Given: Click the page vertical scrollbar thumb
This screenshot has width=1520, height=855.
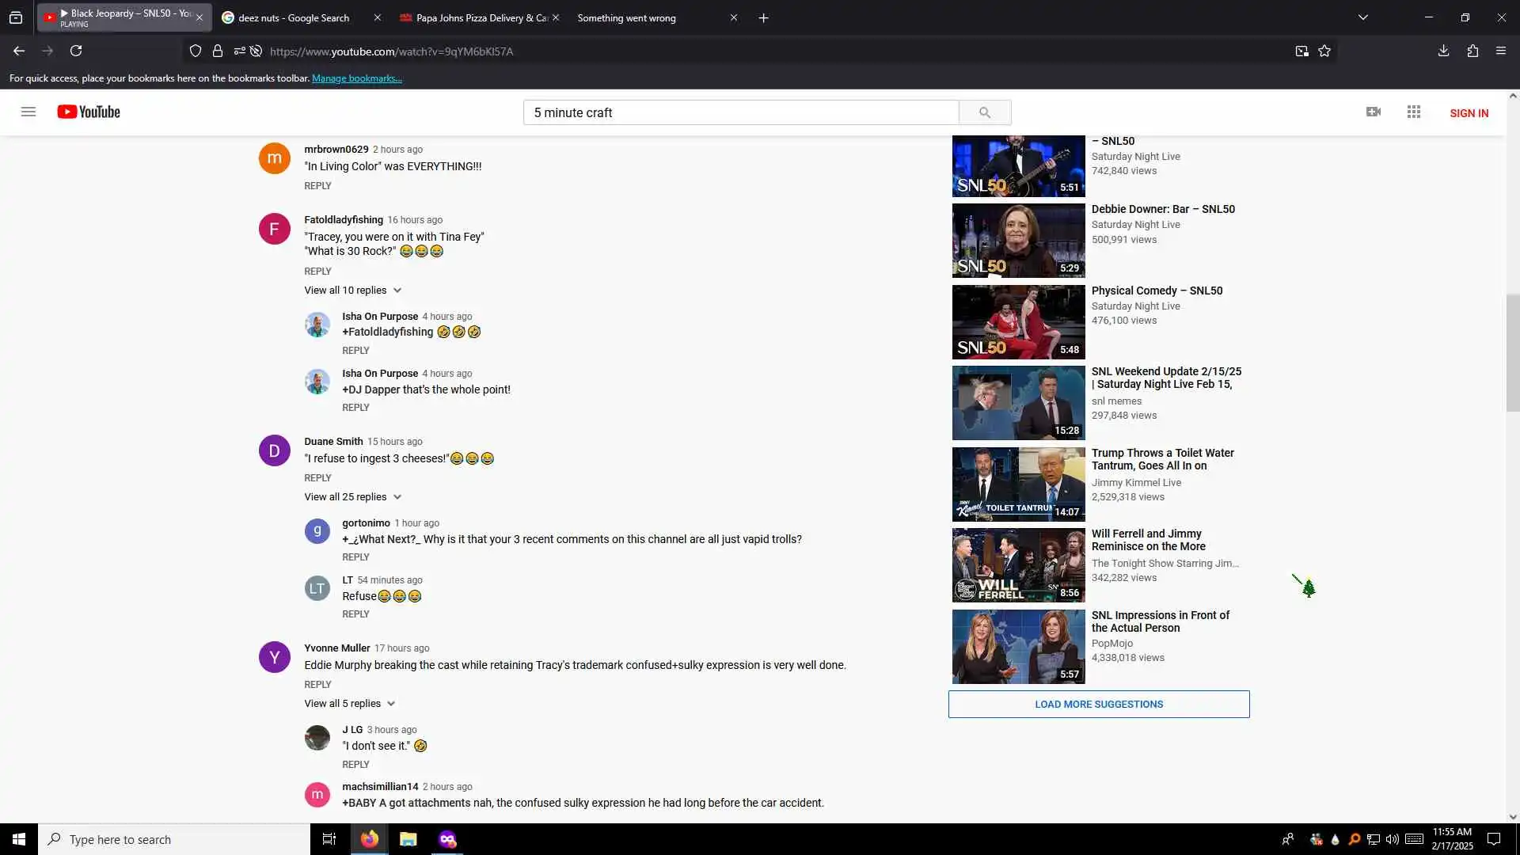Looking at the screenshot, I should (1513, 352).
